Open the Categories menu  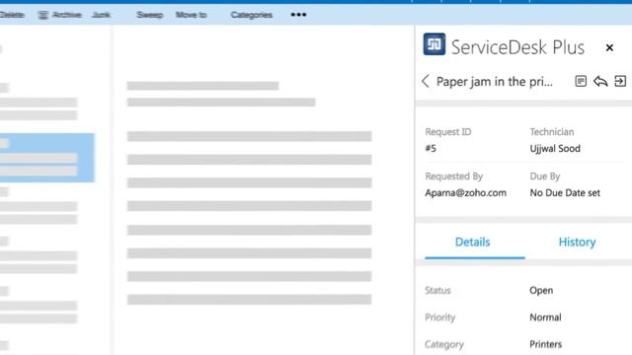251,15
